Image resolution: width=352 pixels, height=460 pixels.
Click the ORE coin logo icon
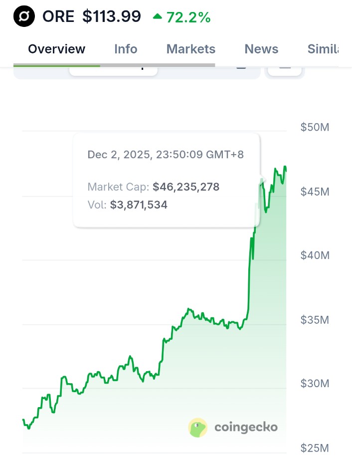pos(24,17)
